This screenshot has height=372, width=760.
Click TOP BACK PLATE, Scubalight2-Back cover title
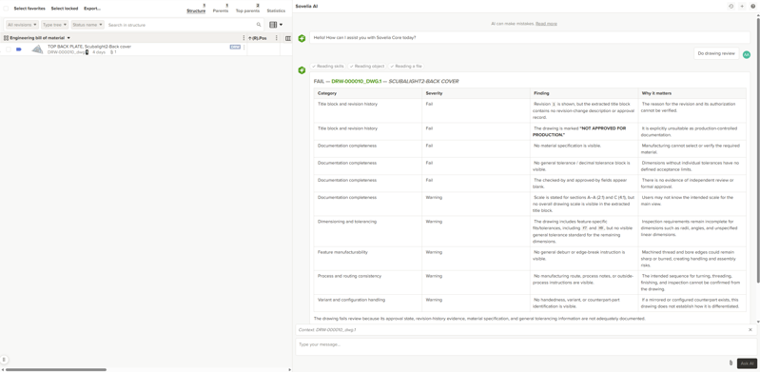(x=89, y=47)
